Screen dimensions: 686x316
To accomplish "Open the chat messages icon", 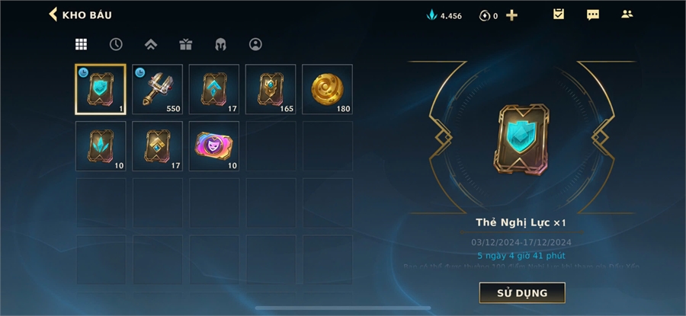I will [593, 15].
